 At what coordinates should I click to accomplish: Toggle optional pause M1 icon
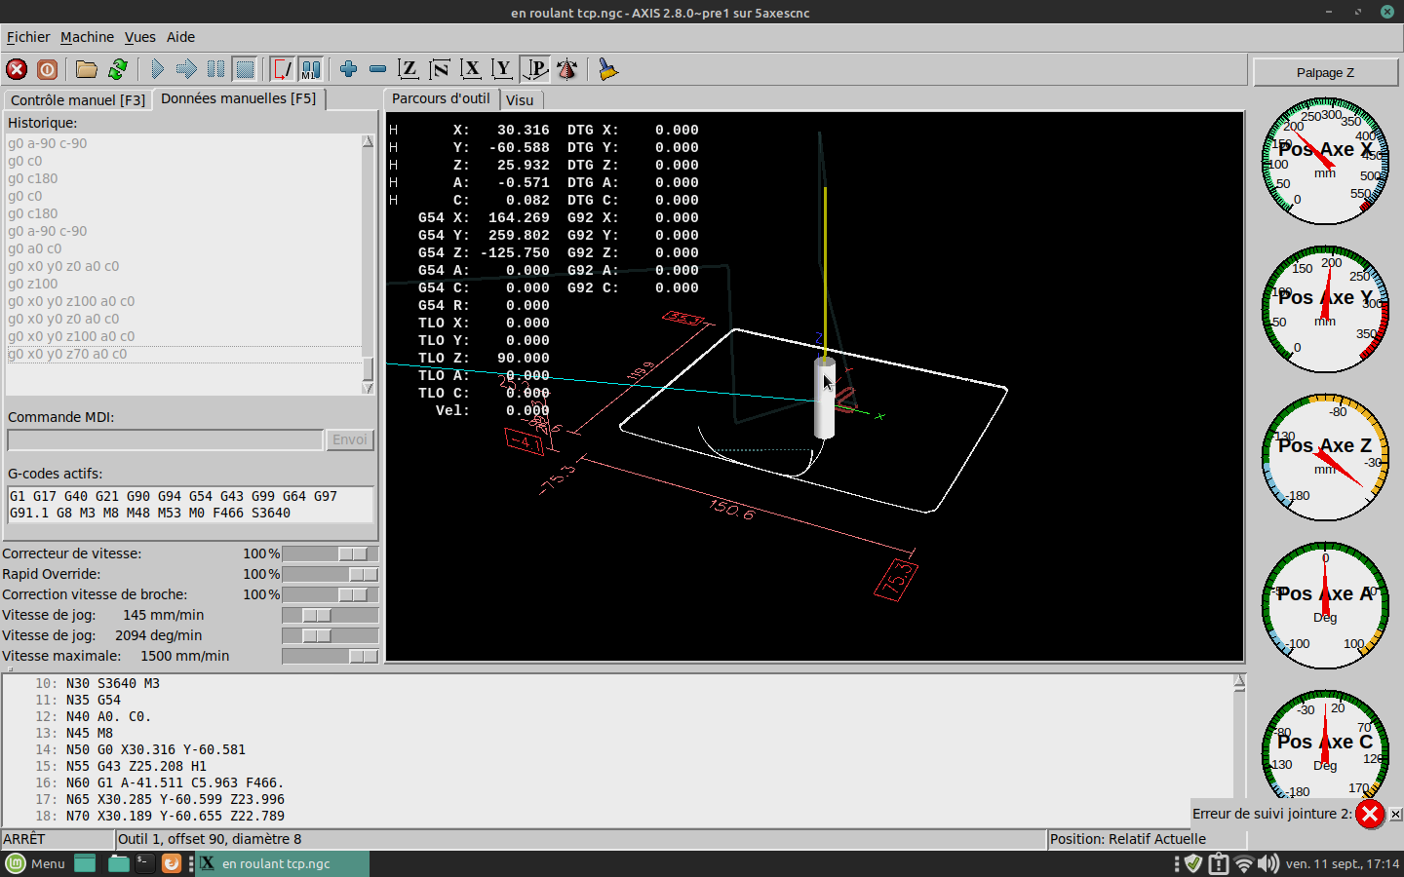[310, 69]
